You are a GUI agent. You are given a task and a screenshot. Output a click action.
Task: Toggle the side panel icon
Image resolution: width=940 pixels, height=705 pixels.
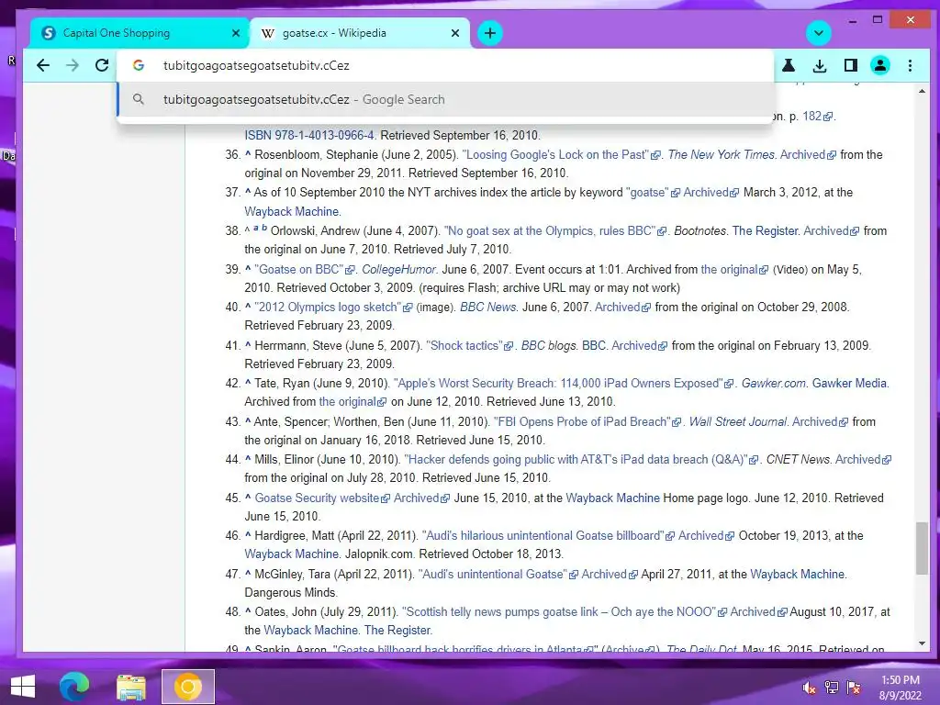[850, 65]
